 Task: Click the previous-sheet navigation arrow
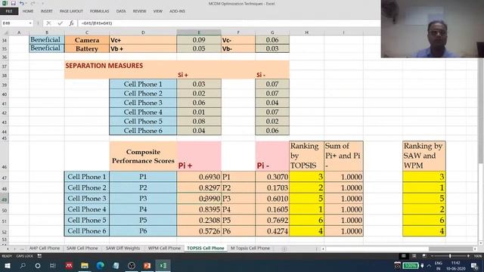coord(8,249)
